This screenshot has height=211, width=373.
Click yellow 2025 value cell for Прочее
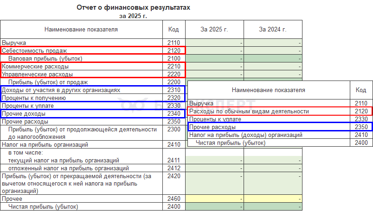(214, 199)
